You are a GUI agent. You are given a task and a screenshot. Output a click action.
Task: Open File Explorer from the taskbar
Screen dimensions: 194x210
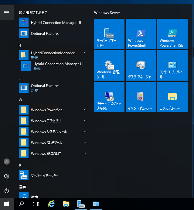[66, 204]
